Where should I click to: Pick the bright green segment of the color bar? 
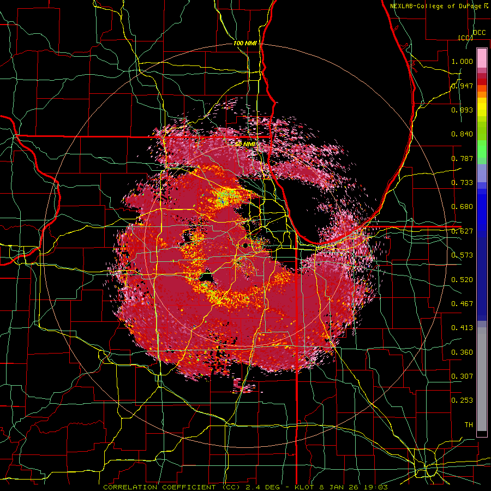pos(482,149)
